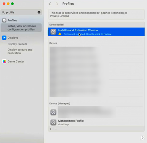Screen dimensions: 147x143
Task: Go forward using the right chevron
Action: tap(57, 4)
